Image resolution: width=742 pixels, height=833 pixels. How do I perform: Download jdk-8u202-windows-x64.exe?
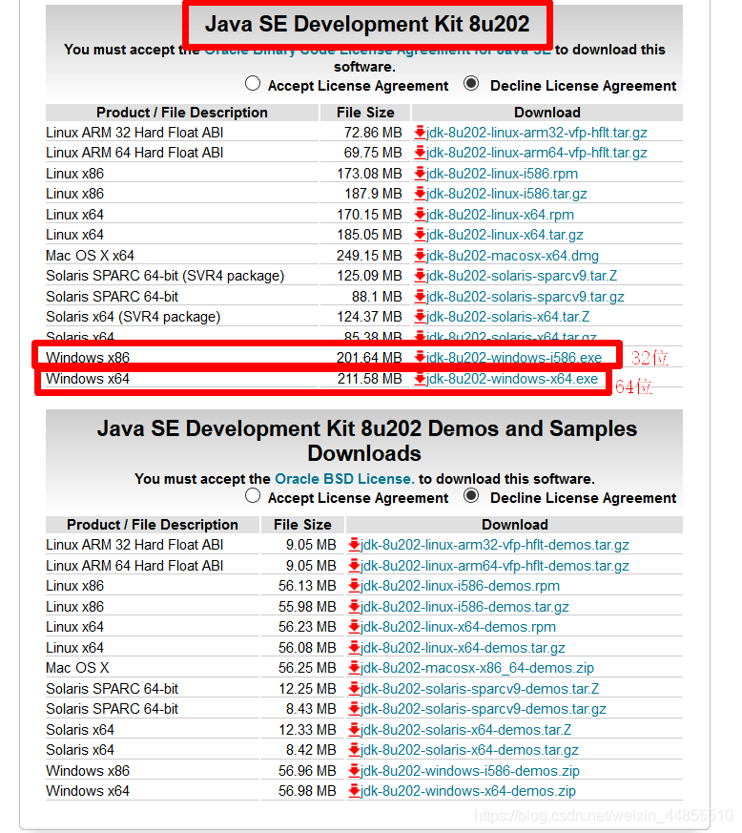512,379
